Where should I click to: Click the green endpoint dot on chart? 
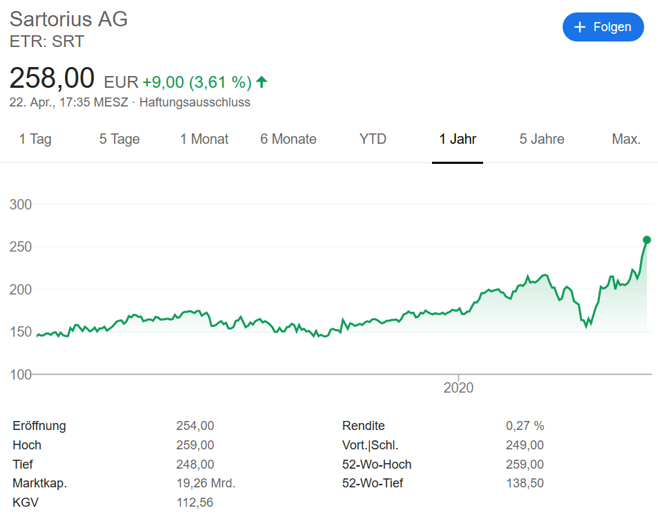pyautogui.click(x=647, y=240)
